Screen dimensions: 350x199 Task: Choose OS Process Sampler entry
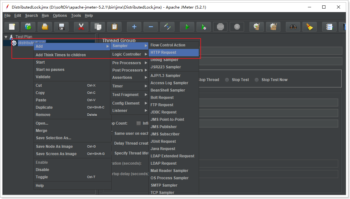click(174, 178)
